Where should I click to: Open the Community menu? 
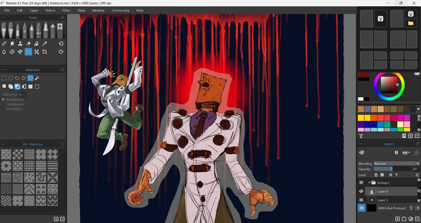coord(120,10)
